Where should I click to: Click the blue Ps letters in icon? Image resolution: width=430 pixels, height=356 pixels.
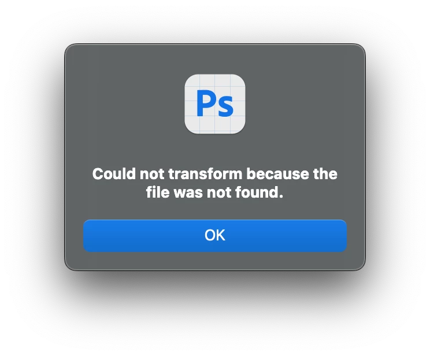(215, 103)
